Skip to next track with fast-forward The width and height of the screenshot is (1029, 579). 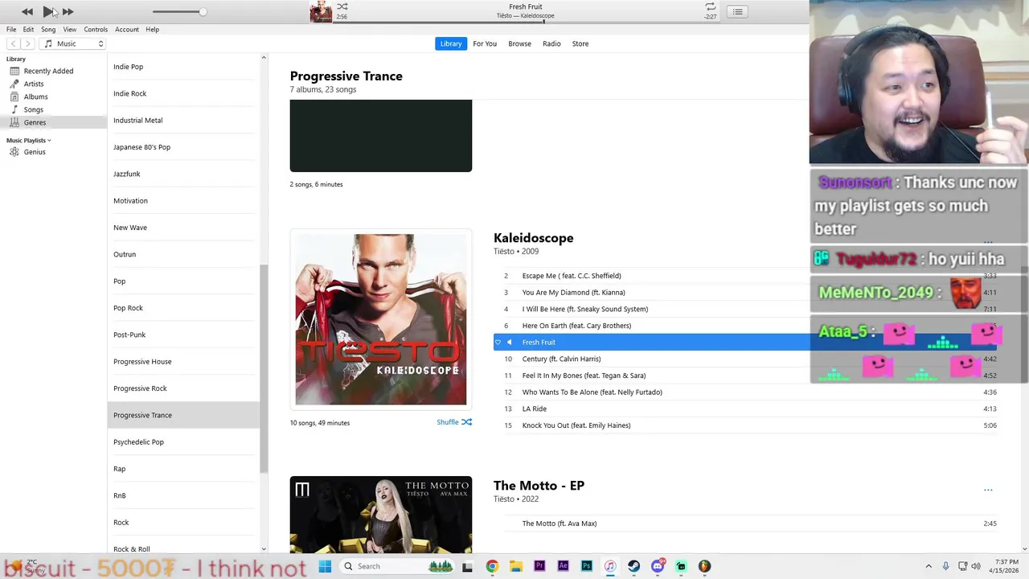tap(68, 11)
